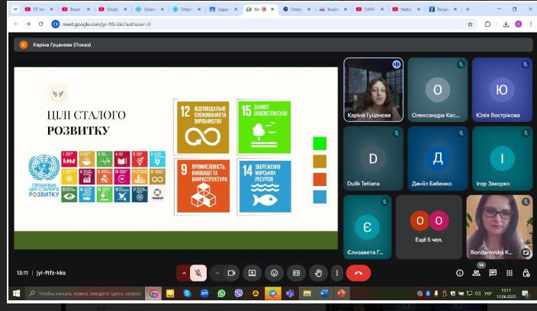Bookmark this page with the star icon
Viewport: 537px width, 311px height.
click(x=470, y=24)
